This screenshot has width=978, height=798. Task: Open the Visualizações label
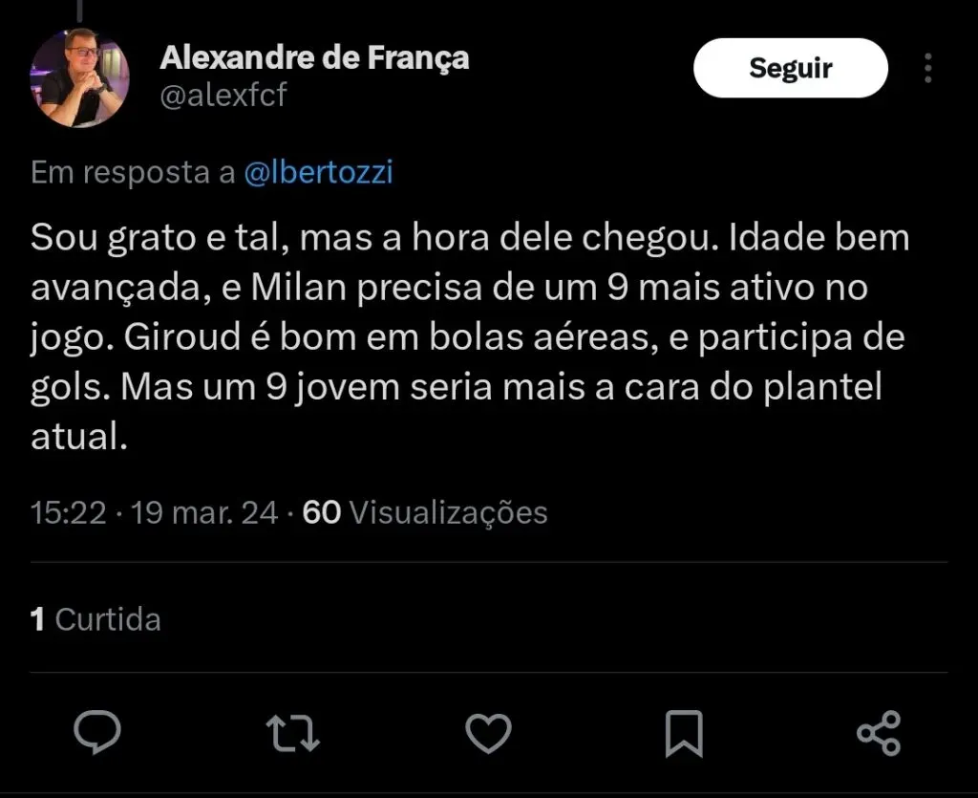click(448, 512)
